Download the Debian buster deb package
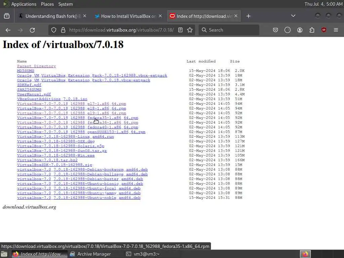The width and height of the screenshot is (344, 258). 80,179
